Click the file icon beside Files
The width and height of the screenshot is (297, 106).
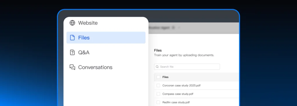[72, 37]
